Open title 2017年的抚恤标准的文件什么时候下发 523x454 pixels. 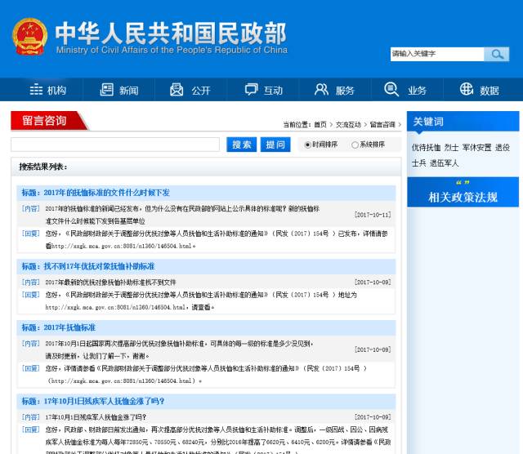coord(107,193)
